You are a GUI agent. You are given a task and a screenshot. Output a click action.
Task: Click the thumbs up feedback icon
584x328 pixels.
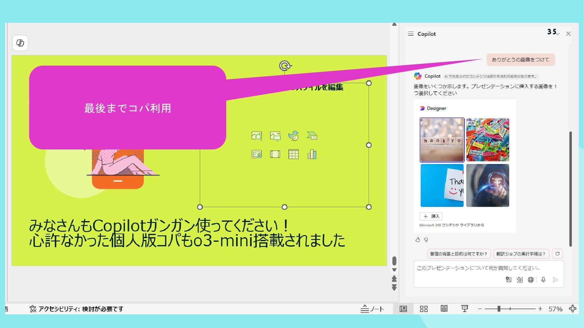click(418, 240)
